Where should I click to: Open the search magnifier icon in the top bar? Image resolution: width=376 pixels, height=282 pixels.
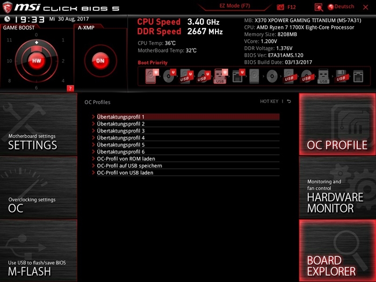pyautogui.click(x=319, y=7)
